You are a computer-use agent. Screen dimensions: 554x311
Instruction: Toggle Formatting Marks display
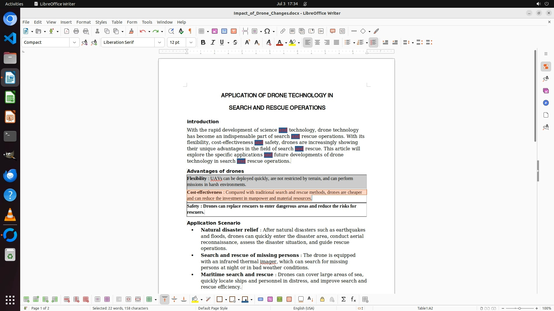[x=190, y=31]
